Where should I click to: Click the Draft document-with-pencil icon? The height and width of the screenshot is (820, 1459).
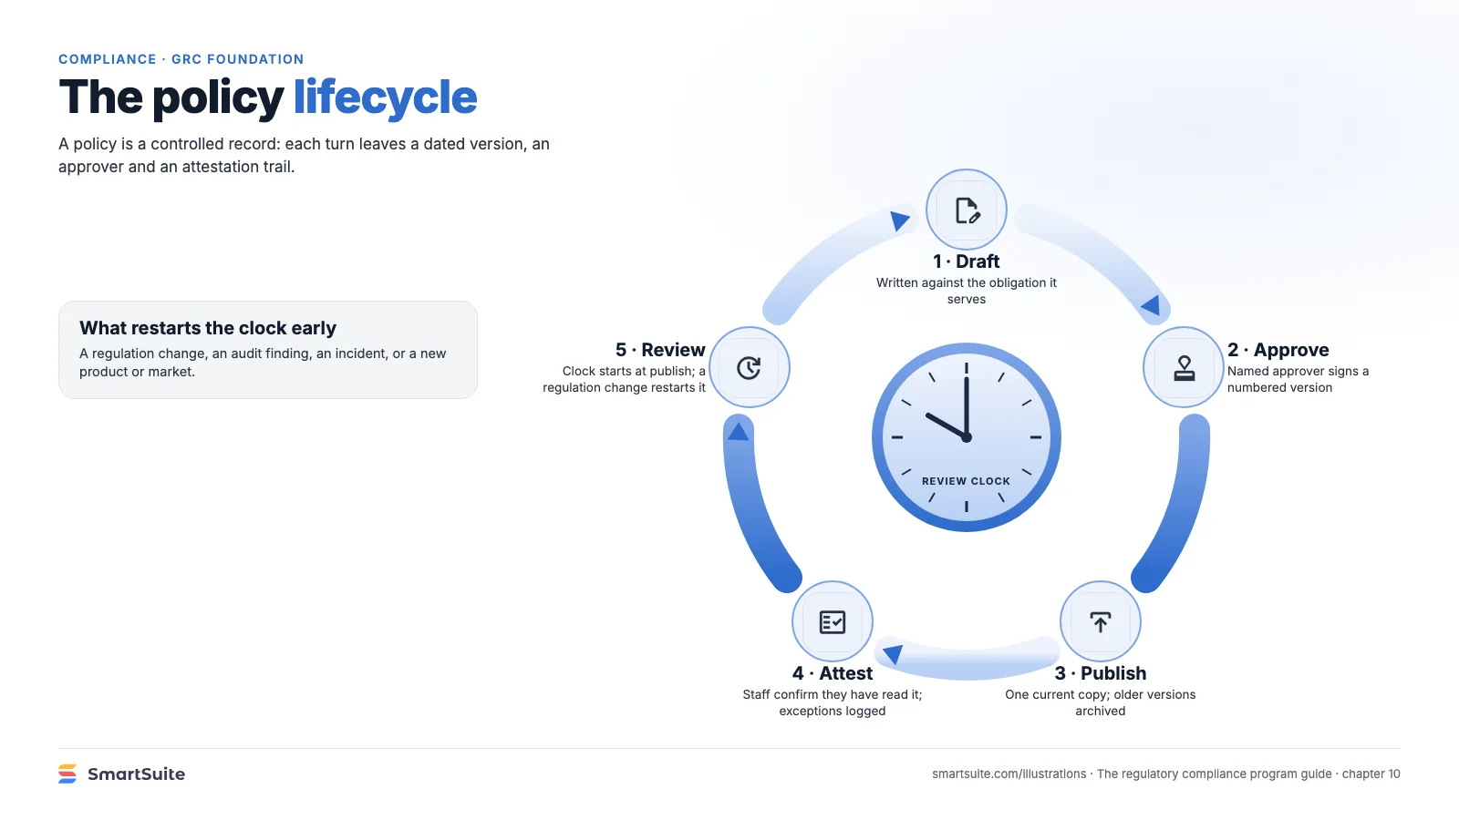coord(967,210)
